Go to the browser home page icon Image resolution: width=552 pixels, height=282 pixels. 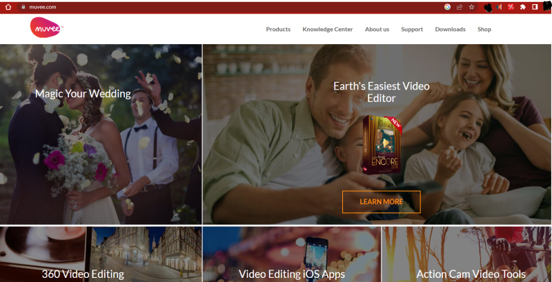8,7
